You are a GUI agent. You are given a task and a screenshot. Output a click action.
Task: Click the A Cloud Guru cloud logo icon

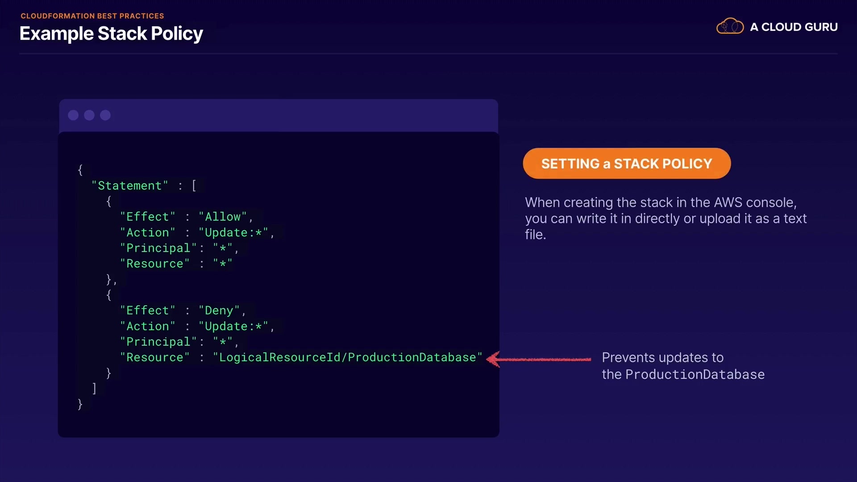click(x=730, y=26)
